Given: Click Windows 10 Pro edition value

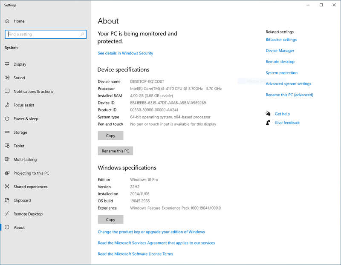Looking at the screenshot, I should 144,179.
